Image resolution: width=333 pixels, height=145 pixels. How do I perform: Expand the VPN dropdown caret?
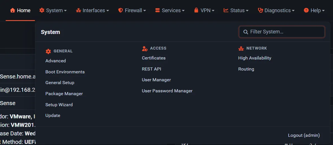pyautogui.click(x=213, y=10)
